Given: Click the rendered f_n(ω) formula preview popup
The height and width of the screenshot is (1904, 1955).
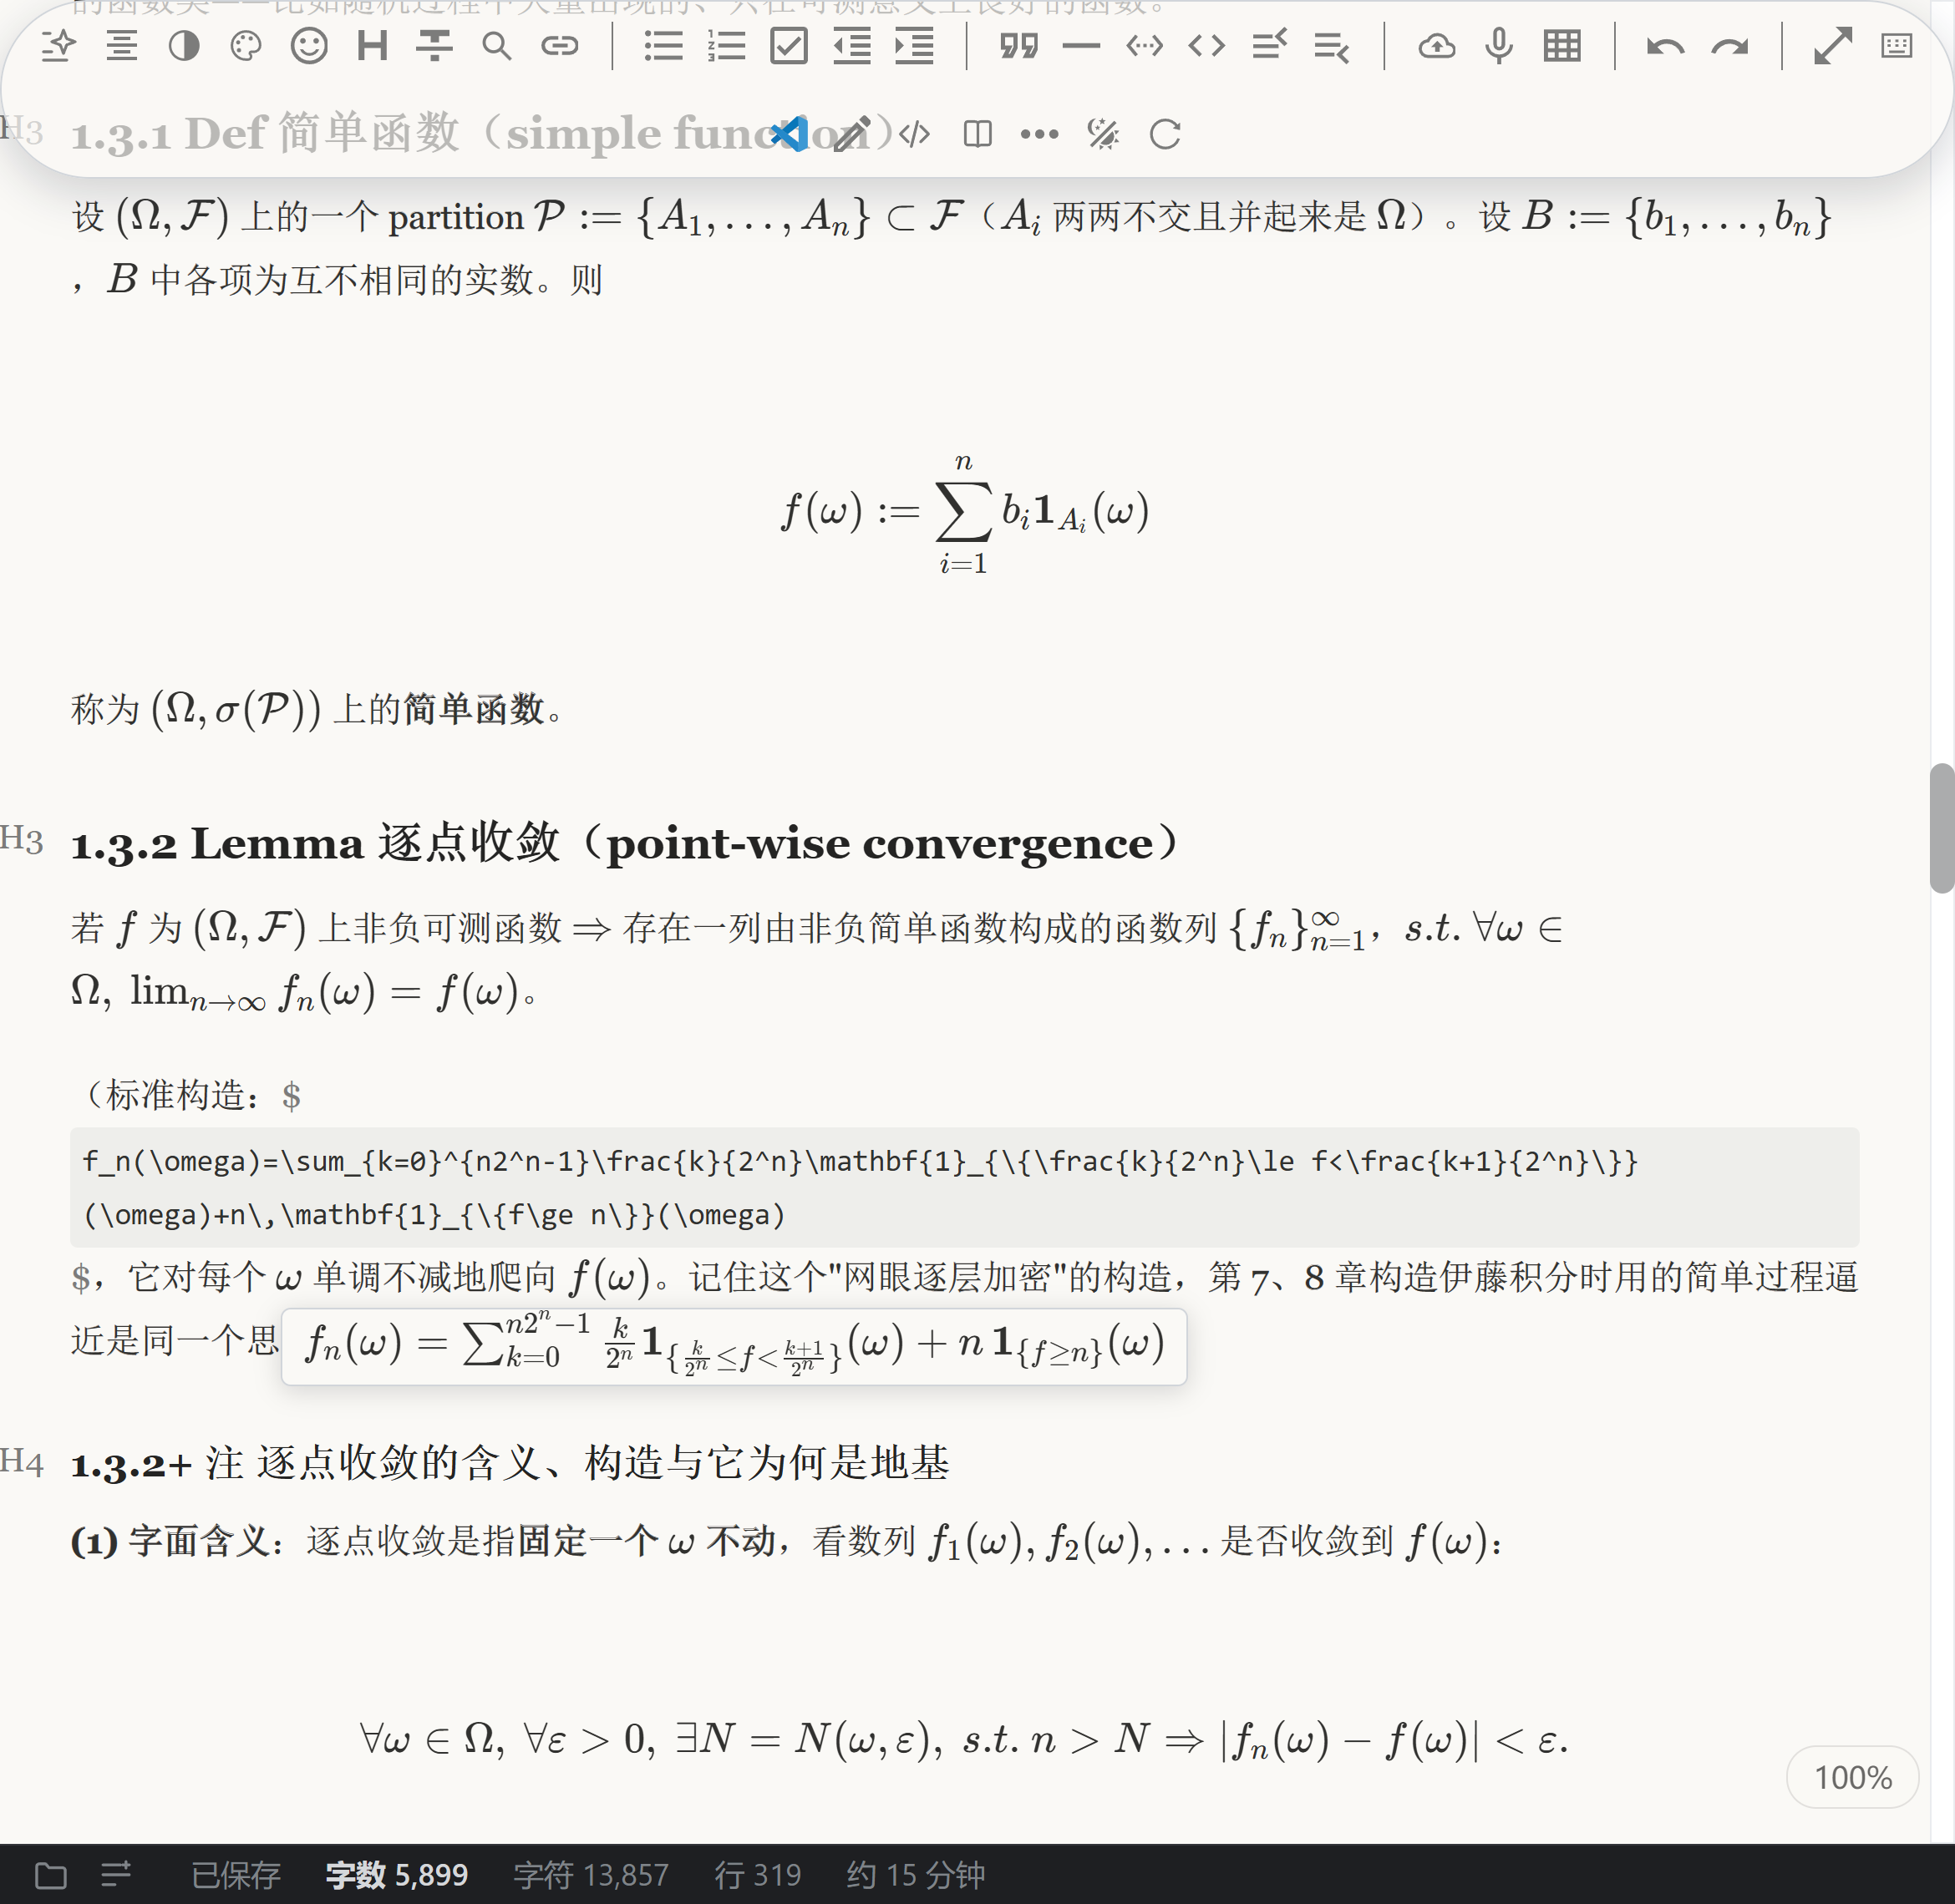Looking at the screenshot, I should pyautogui.click(x=734, y=1346).
